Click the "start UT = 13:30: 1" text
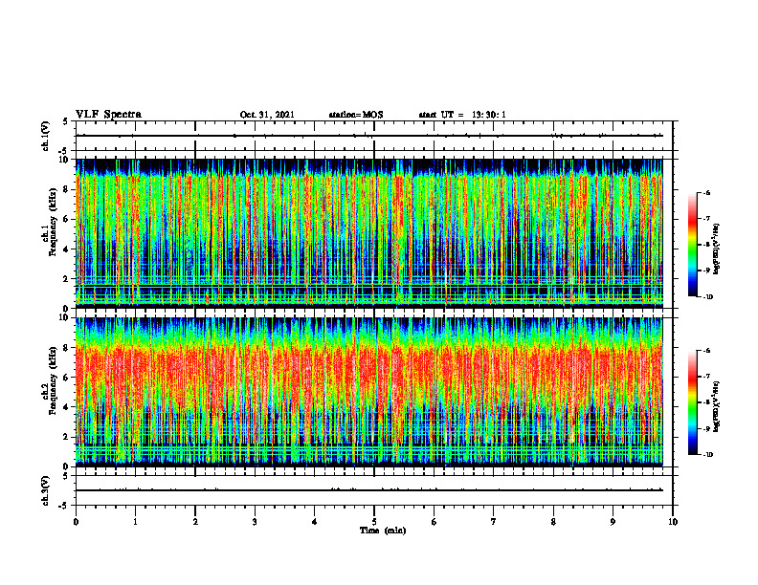 462,115
